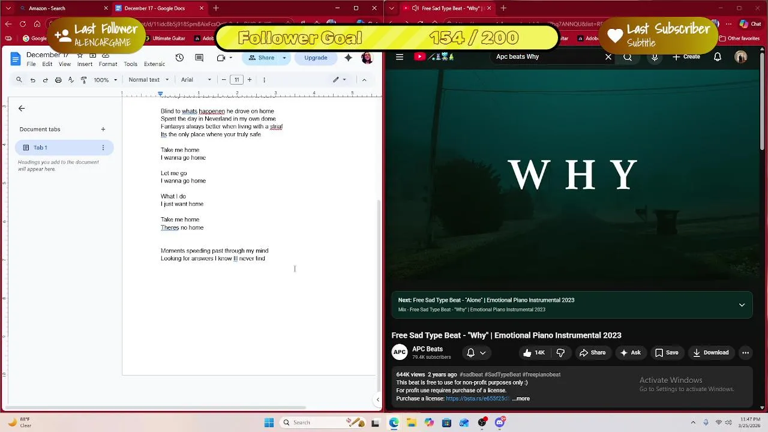The width and height of the screenshot is (768, 432).
Task: Open the Windows Start menu
Action: point(269,422)
